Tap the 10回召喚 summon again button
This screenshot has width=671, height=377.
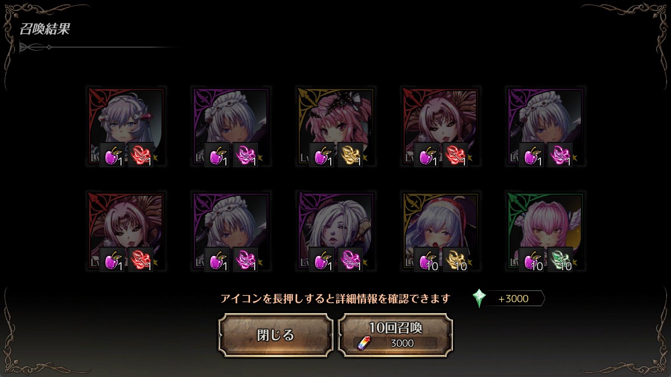(395, 335)
